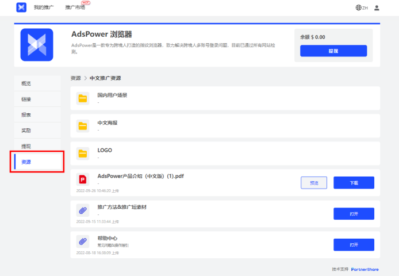Click the 国内用户场景 folder name
Viewport: 399px width, 276px height.
112,95
